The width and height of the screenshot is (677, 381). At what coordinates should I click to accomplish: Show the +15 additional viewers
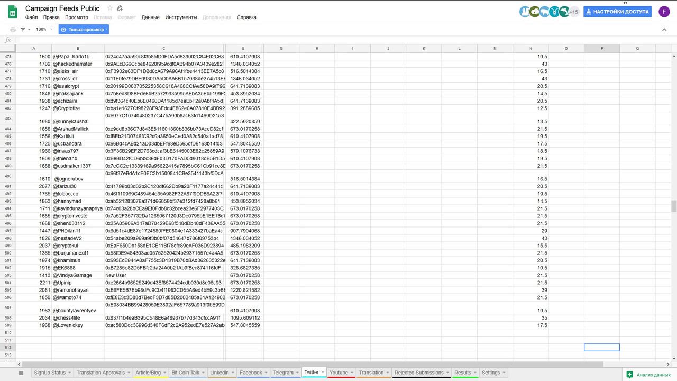pyautogui.click(x=574, y=12)
